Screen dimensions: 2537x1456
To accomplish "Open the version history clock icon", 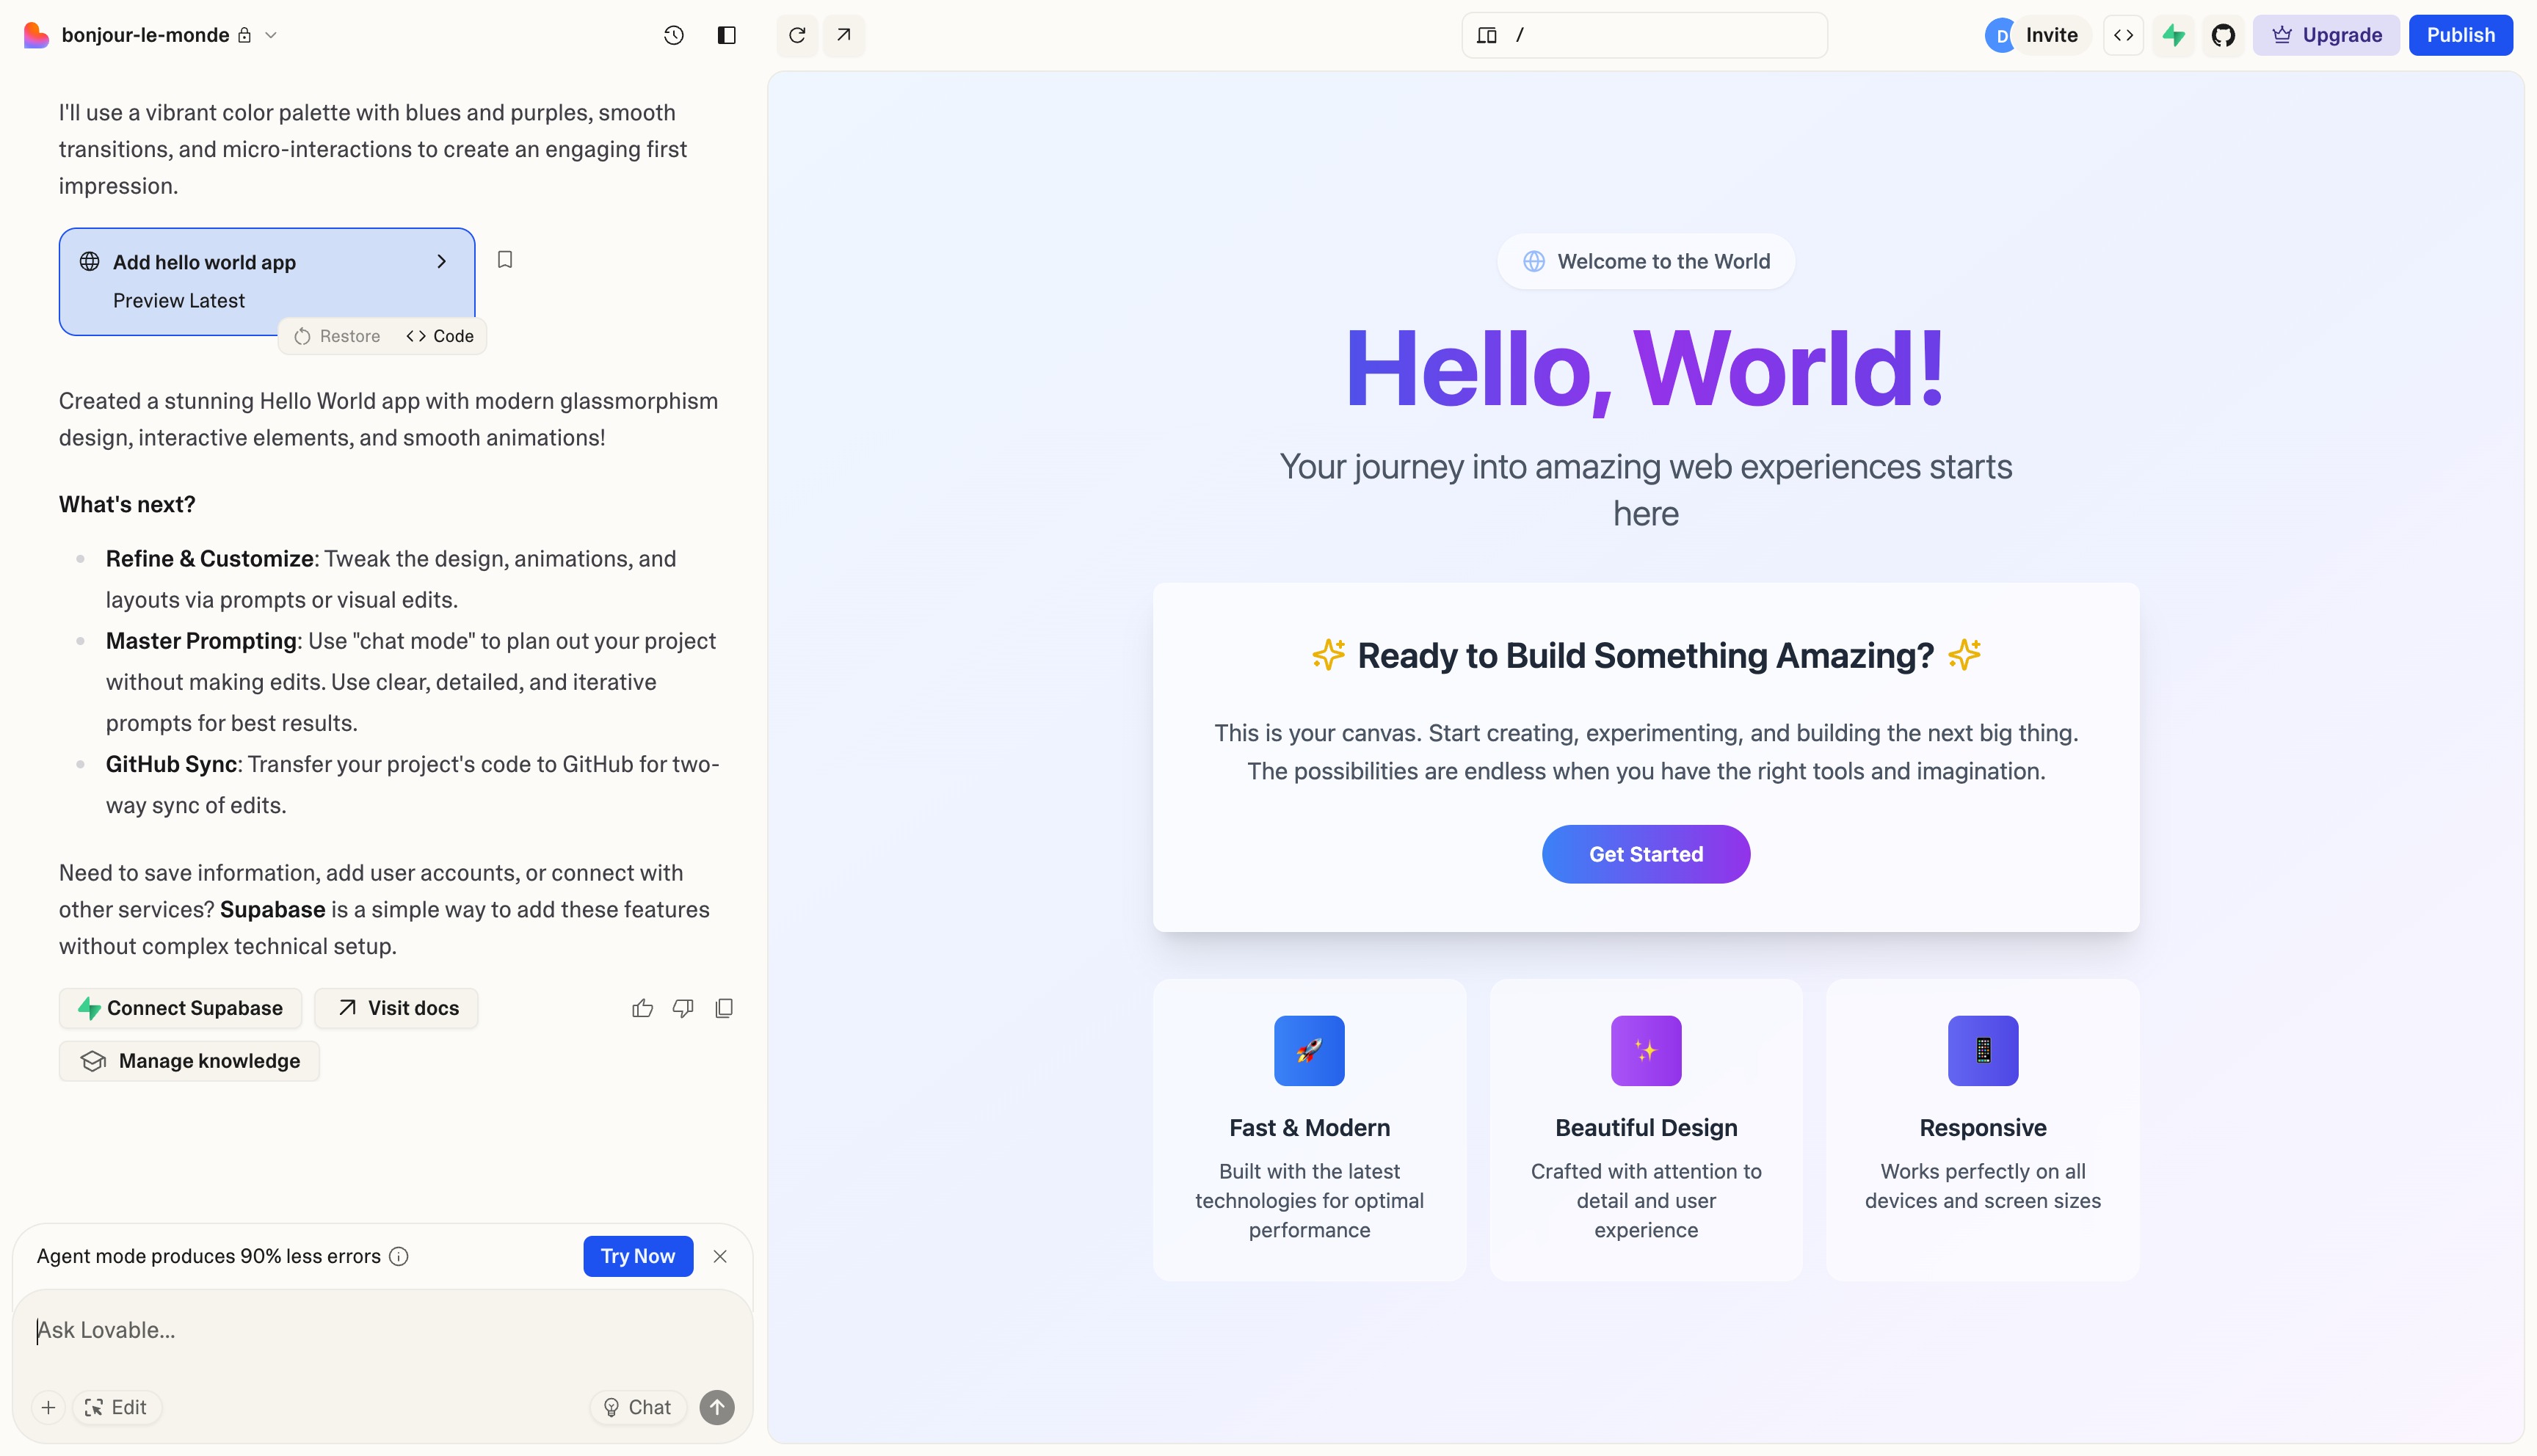I will pos(674,35).
